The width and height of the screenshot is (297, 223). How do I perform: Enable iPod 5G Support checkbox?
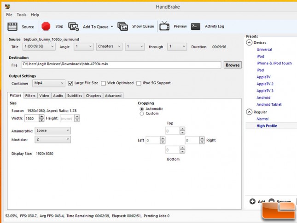click(x=139, y=83)
